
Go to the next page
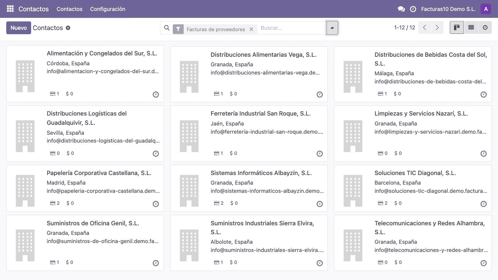coord(437,28)
